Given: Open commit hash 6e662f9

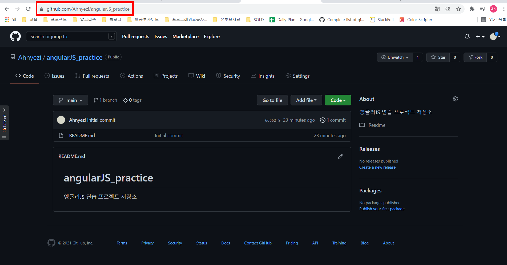Looking at the screenshot, I should click(272, 120).
